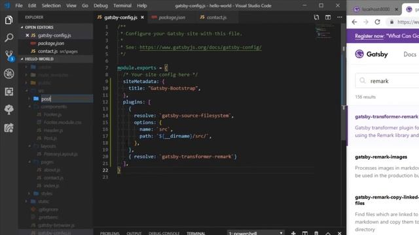419x235 pixels.
Task: Open editor More Actions ellipsis
Action: pos(339,18)
